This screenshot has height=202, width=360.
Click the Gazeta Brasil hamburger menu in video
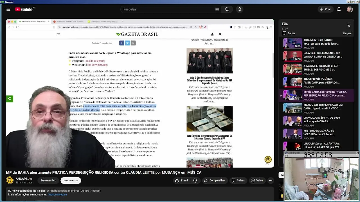[58, 34]
